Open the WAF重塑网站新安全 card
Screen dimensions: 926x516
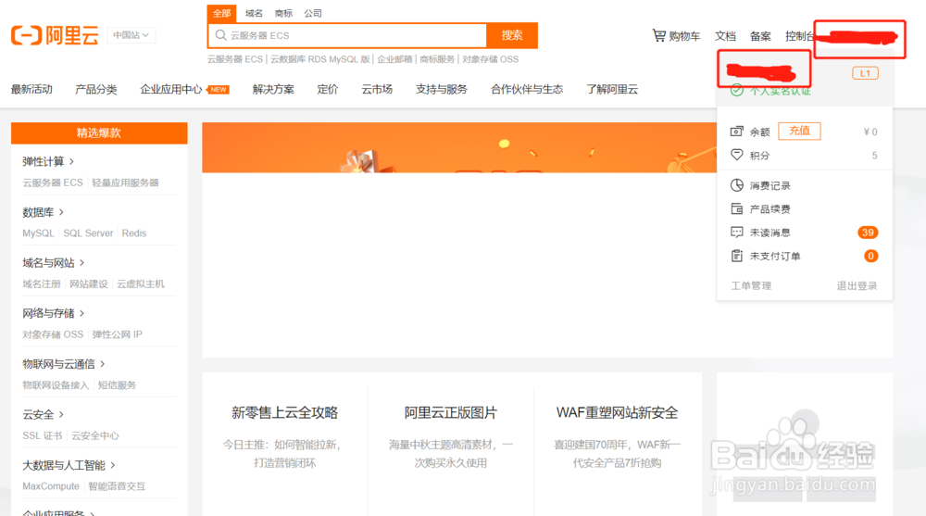click(617, 412)
